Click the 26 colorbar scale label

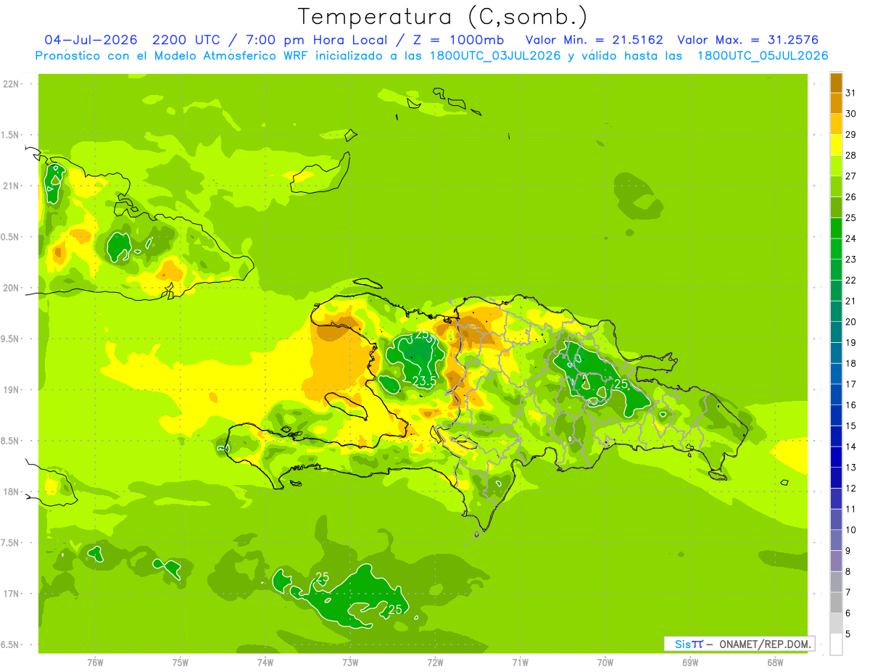[x=851, y=196]
